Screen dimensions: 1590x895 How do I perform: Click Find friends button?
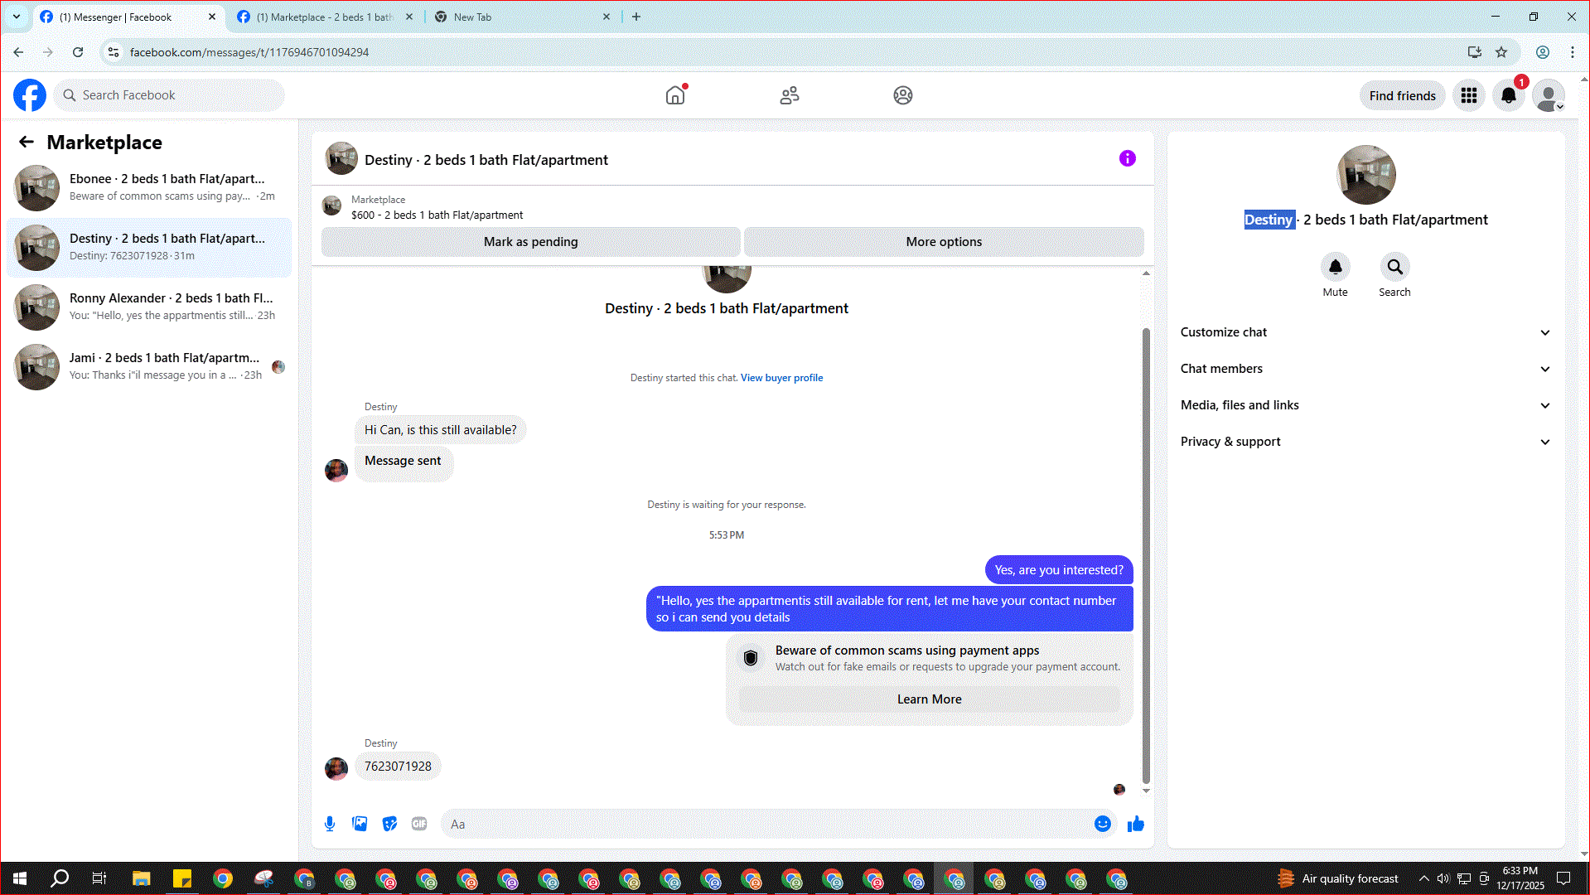click(1402, 95)
